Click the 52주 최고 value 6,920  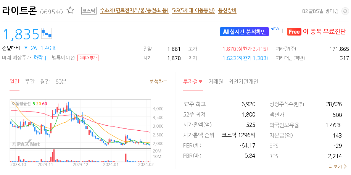point(248,104)
